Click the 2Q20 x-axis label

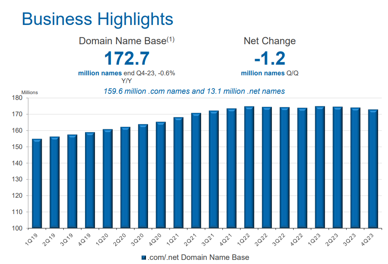pyautogui.click(x=120, y=239)
